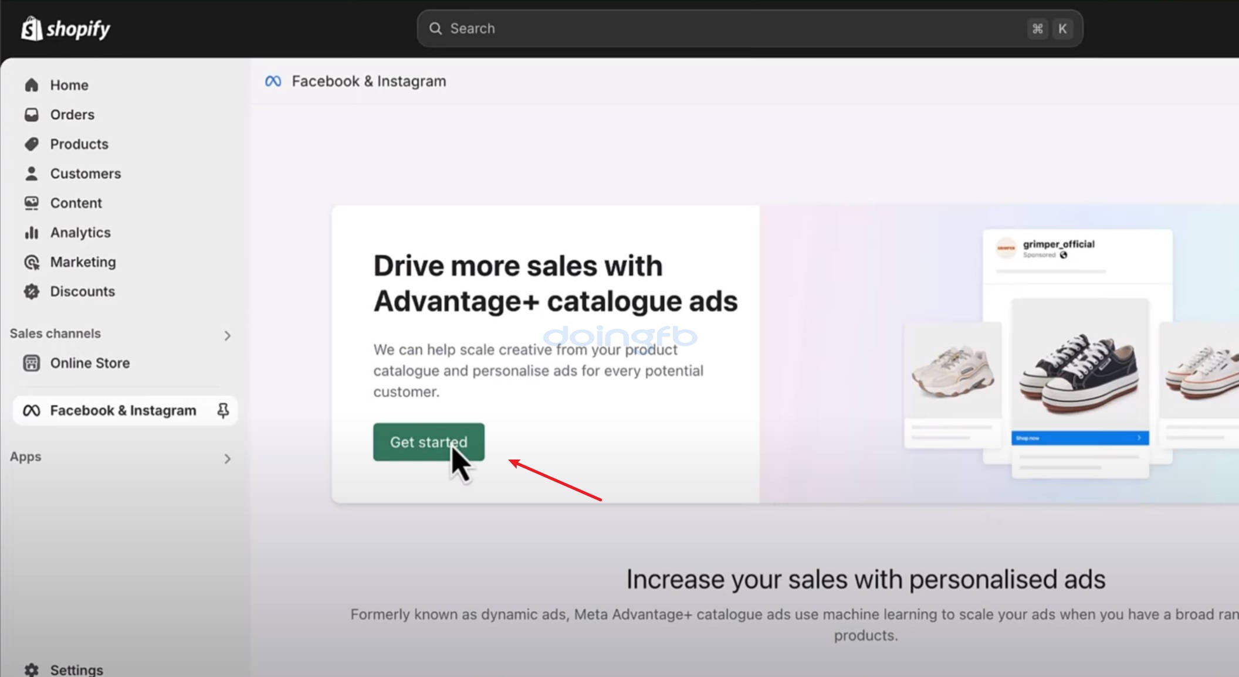The width and height of the screenshot is (1239, 677).
Task: Click the grimper_official profile name
Action: (1059, 244)
